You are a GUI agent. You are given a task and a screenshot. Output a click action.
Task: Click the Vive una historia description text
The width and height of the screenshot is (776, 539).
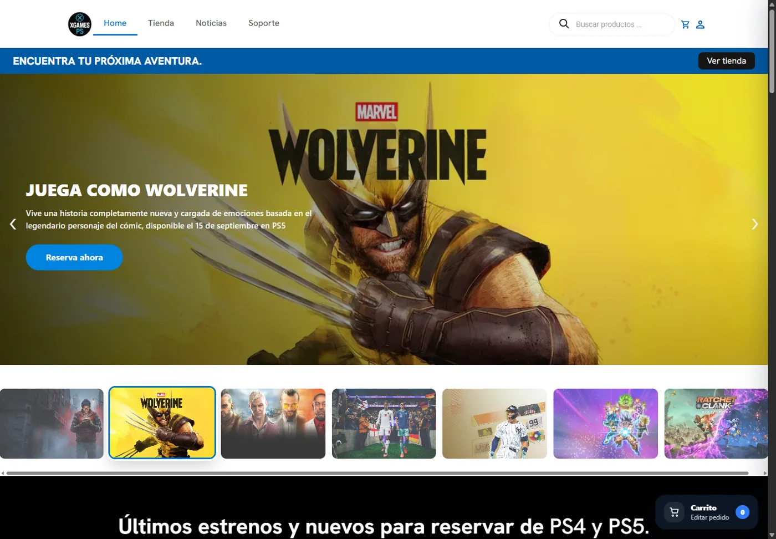coord(169,220)
